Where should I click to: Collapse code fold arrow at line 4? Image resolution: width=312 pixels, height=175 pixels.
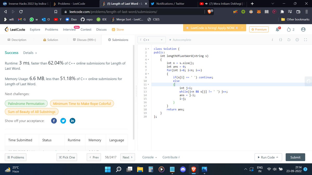pyautogui.click(x=148, y=60)
